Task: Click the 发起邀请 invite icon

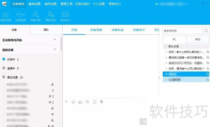Action: [x=20, y=15]
